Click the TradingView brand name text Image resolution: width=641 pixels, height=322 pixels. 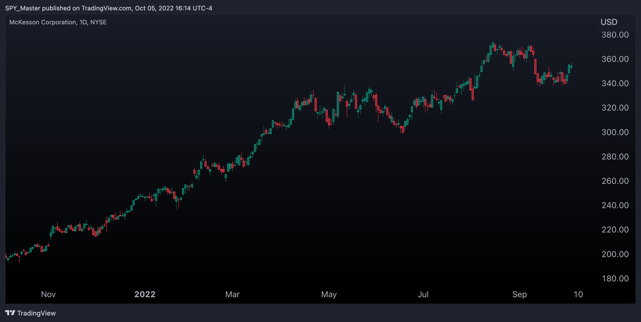point(37,313)
